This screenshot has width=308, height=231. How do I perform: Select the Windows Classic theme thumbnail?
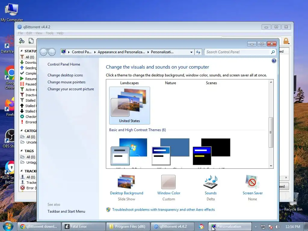[171, 152]
